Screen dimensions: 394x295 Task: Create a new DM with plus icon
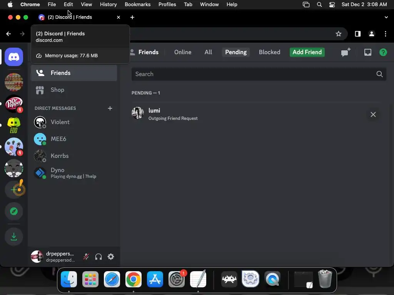[110, 108]
